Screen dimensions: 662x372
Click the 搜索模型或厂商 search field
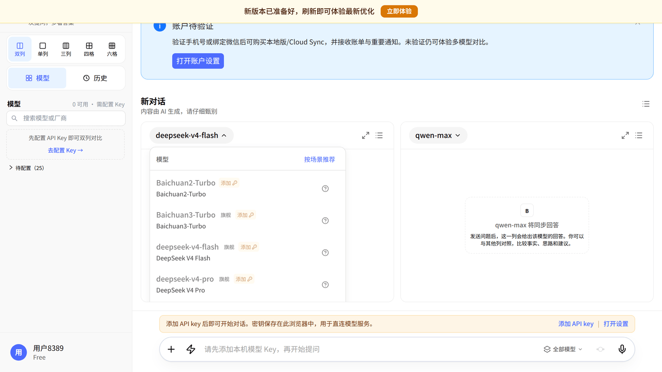point(66,118)
